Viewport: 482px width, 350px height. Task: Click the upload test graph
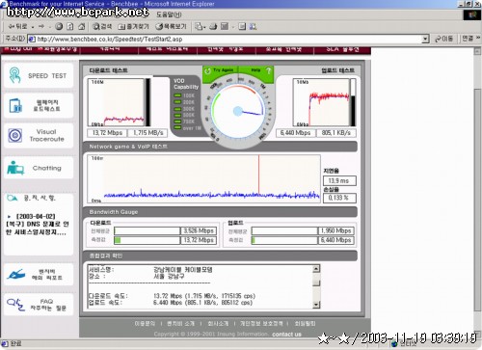(x=321, y=102)
